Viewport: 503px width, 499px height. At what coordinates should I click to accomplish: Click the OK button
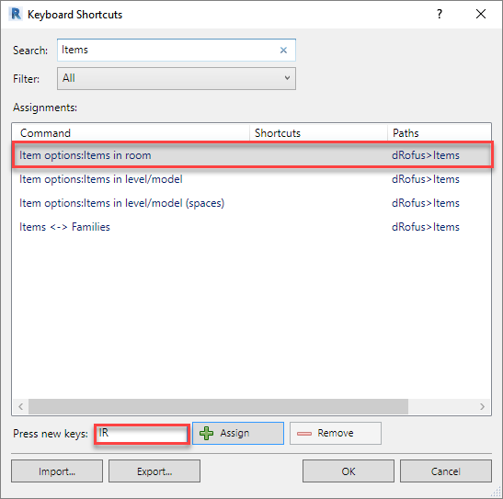[x=349, y=471]
